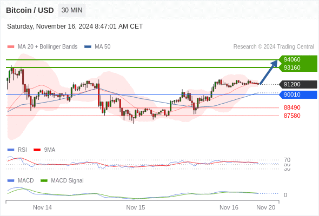
Task: Click the MACD zero level label
Action: pyautogui.click(x=285, y=195)
